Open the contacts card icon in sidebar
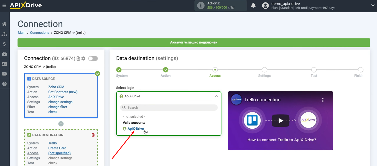 [4, 64]
